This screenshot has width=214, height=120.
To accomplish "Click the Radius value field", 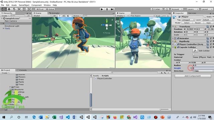I will 203,65.
